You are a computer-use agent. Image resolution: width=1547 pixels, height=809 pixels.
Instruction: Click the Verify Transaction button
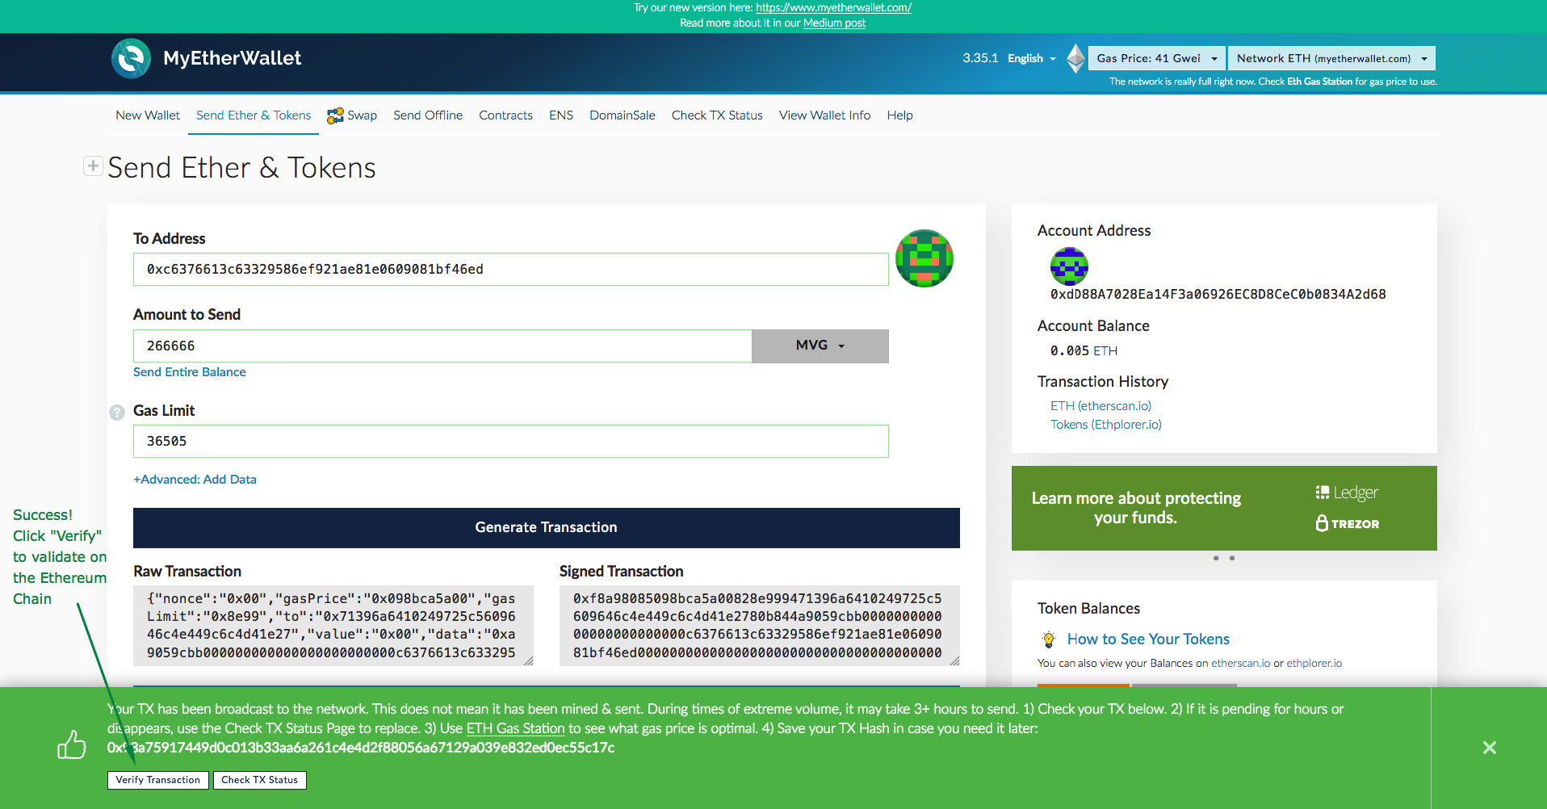[158, 780]
